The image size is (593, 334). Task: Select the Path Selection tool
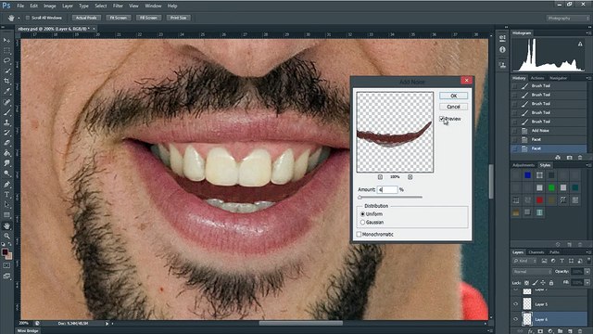(6, 204)
